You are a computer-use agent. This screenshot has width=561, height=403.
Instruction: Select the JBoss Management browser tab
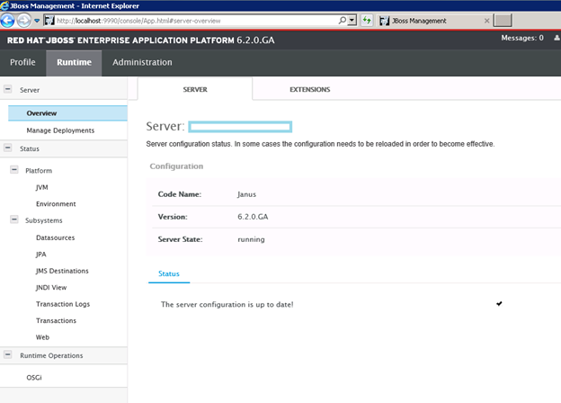tap(433, 21)
